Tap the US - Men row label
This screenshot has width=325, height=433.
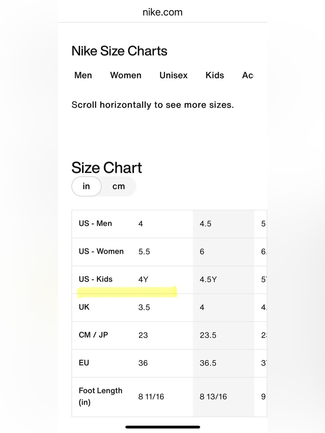95,223
